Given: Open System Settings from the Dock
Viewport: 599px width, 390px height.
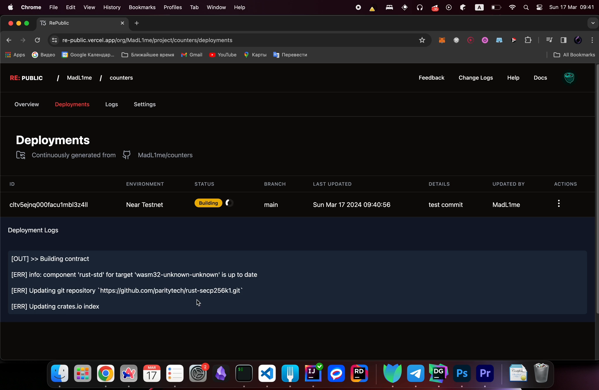Looking at the screenshot, I should tap(198, 373).
